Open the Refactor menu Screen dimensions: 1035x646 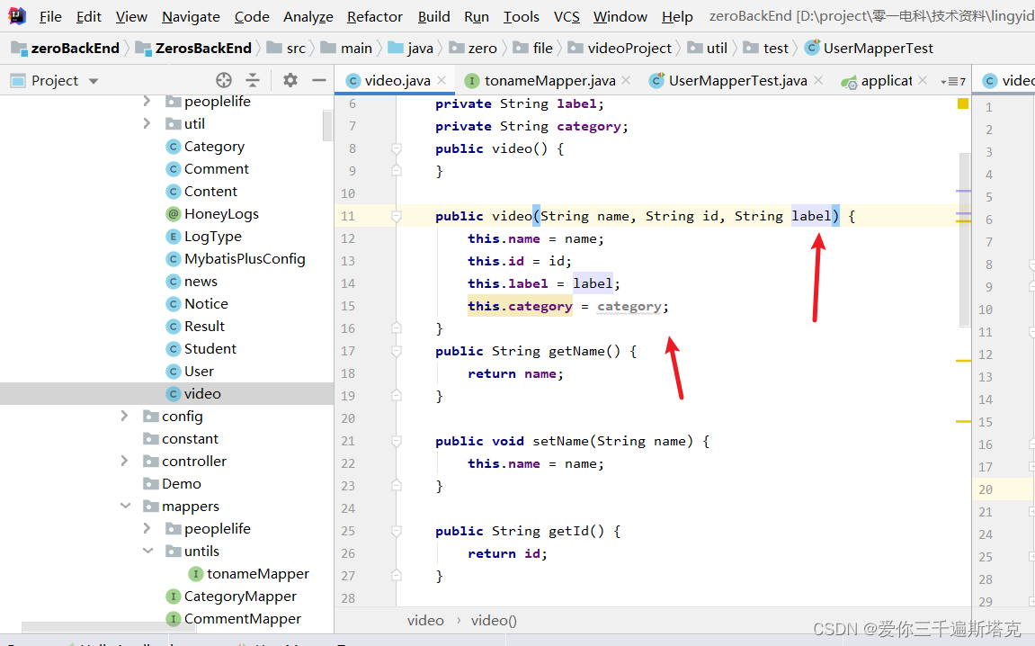coord(374,16)
